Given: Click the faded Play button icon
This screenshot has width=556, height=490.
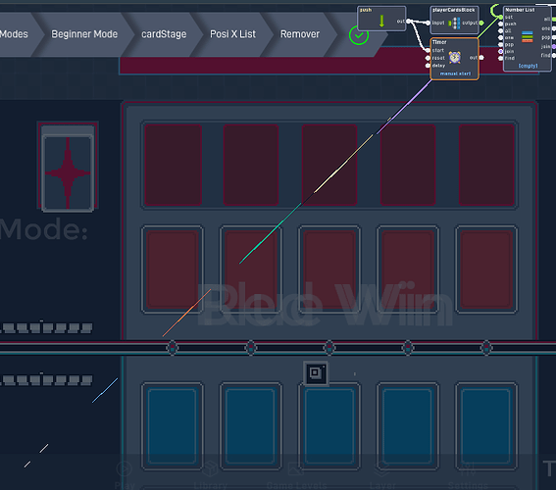Looking at the screenshot, I should [125, 469].
